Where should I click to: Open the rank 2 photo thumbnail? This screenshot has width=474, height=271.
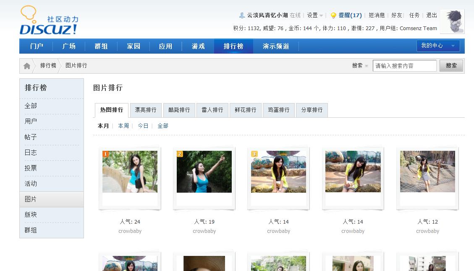point(204,172)
